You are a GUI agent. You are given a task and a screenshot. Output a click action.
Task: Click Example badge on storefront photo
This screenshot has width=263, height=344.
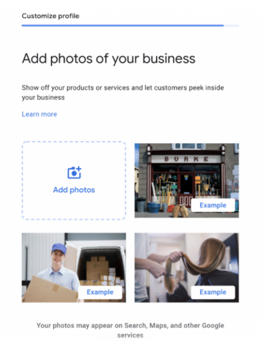coord(213,205)
